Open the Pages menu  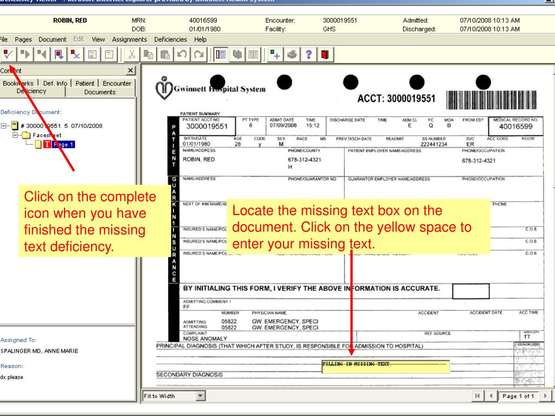pos(23,39)
